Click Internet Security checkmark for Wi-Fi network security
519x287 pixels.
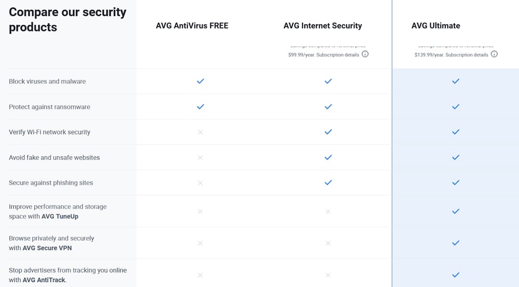coord(328,132)
